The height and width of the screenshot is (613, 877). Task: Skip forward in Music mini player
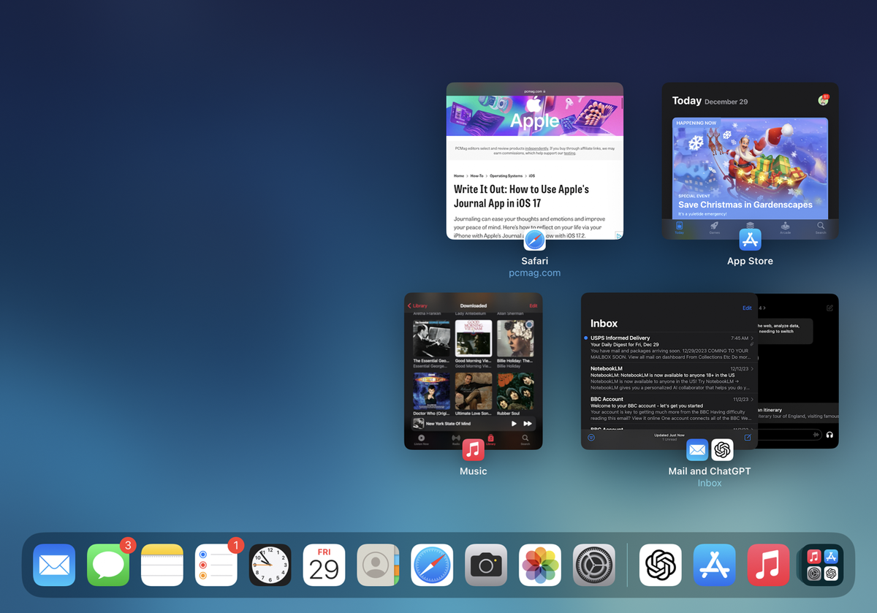pyautogui.click(x=528, y=424)
